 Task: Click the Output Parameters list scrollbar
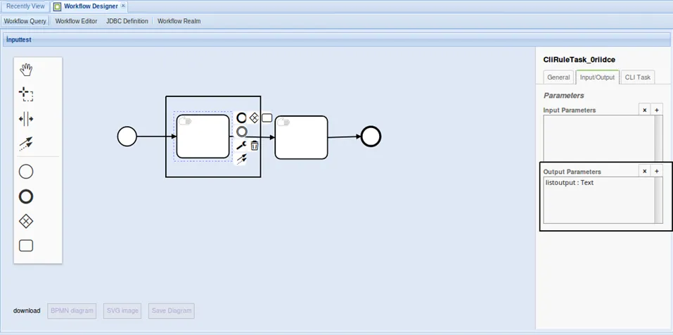658,200
